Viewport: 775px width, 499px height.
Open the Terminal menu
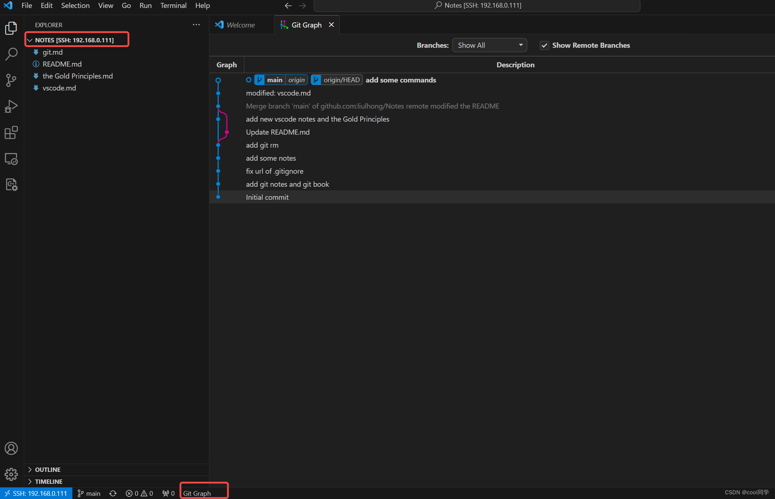[173, 5]
